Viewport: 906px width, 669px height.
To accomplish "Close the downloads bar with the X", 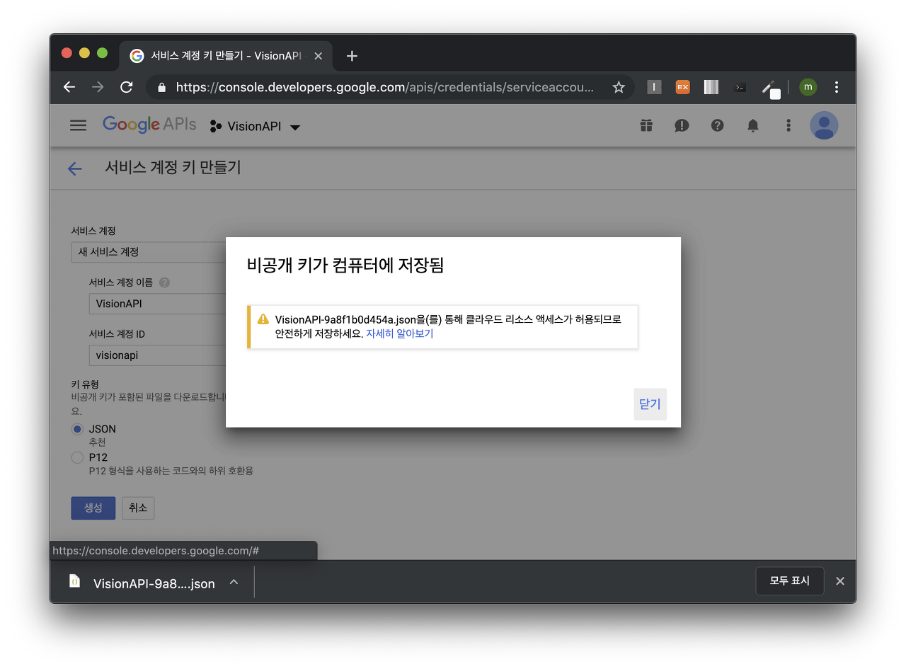I will click(840, 581).
